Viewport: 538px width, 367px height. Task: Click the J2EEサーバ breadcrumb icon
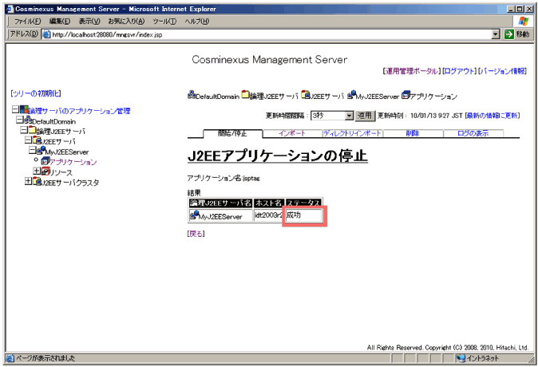point(306,94)
